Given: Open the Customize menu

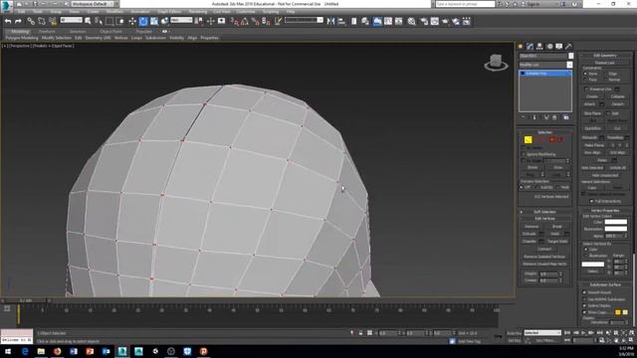Looking at the screenshot, I should tap(246, 12).
